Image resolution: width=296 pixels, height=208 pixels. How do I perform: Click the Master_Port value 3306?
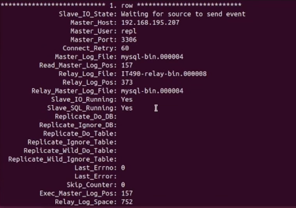tap(129, 40)
